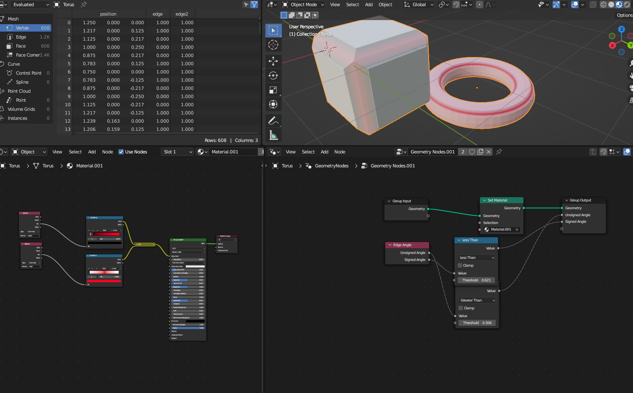633x393 pixels.
Task: Adjust the Threshold 0.621 value field
Action: [x=475, y=280]
